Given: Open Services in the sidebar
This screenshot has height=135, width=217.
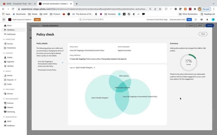Looking at the screenshot, I should [9, 93].
